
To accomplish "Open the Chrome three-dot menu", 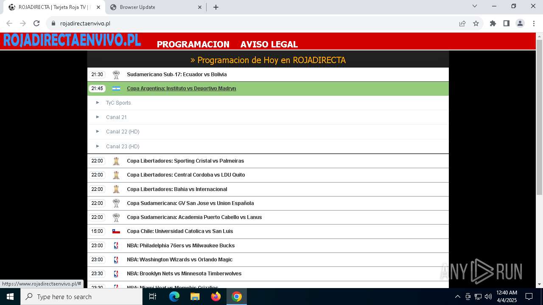I will pos(534,24).
